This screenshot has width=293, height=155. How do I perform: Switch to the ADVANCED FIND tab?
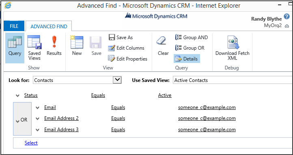click(x=49, y=27)
